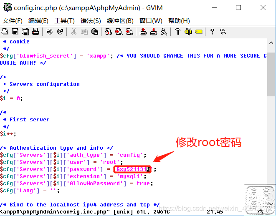
Task: Click the $i++; line
Action: tap(8, 134)
